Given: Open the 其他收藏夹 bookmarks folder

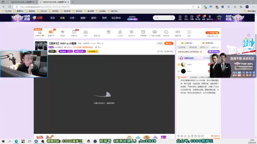Looking at the screenshot, I should (250, 11).
